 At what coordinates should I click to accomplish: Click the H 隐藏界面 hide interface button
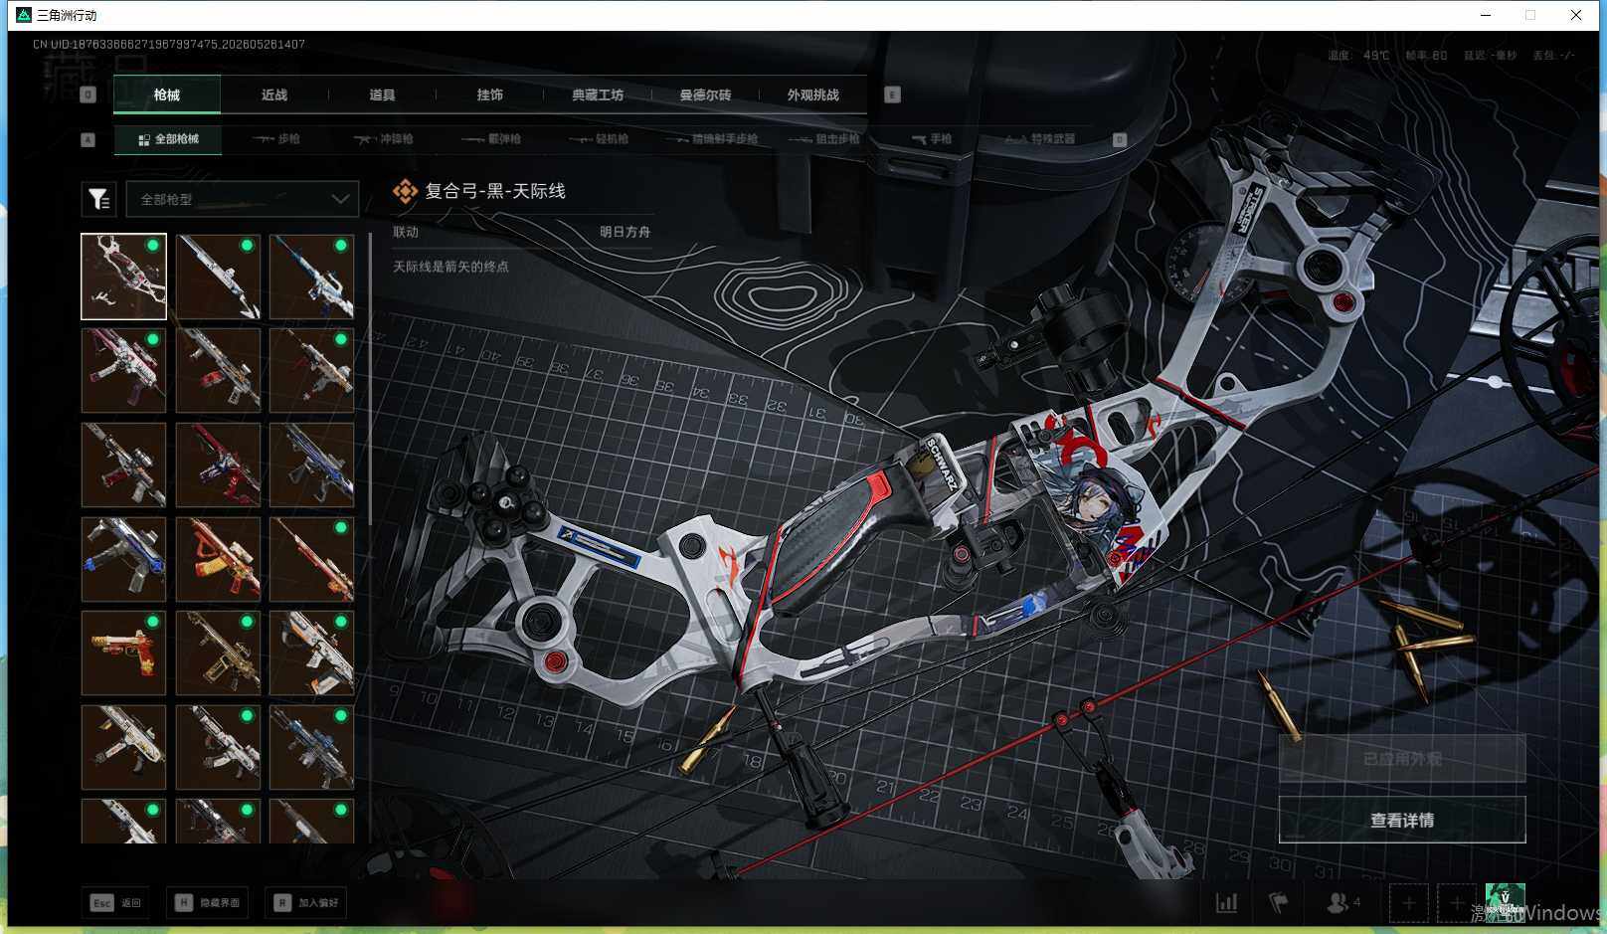[208, 902]
